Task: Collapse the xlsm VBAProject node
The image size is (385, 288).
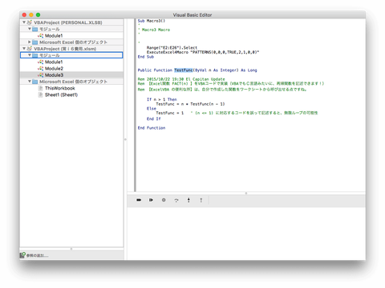Action: 24,49
